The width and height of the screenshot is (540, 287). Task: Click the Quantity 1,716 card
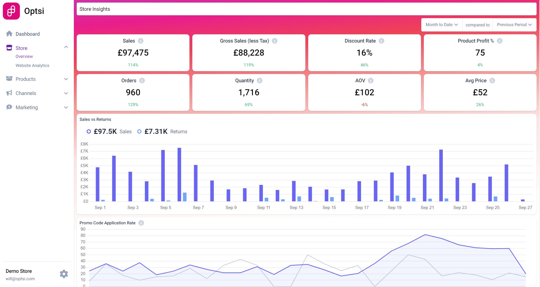(249, 92)
